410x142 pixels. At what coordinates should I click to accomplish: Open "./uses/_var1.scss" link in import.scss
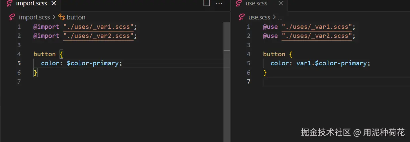(98, 26)
